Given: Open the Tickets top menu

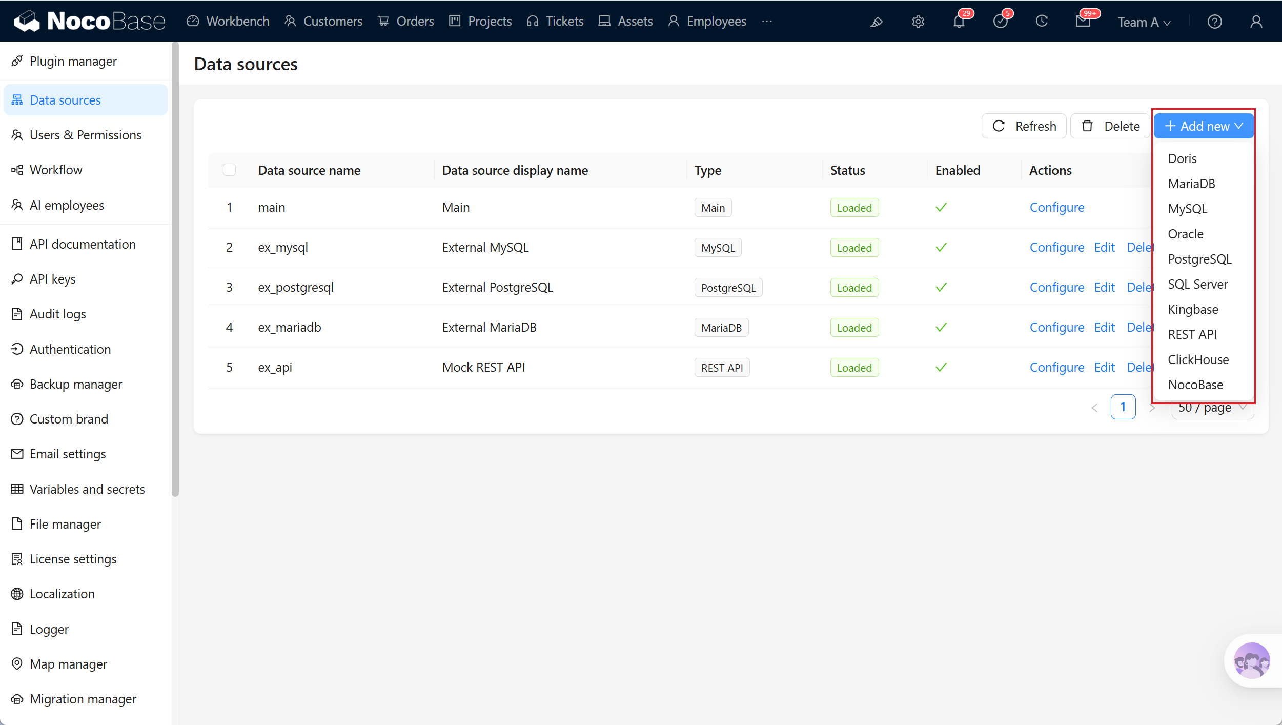Looking at the screenshot, I should click(555, 21).
